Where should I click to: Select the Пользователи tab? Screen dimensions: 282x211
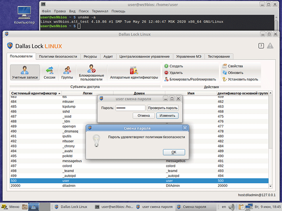click(21, 56)
